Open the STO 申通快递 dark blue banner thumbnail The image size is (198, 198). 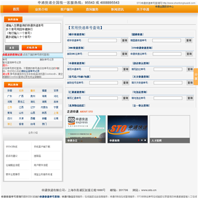pyautogui.click(x=128, y=129)
